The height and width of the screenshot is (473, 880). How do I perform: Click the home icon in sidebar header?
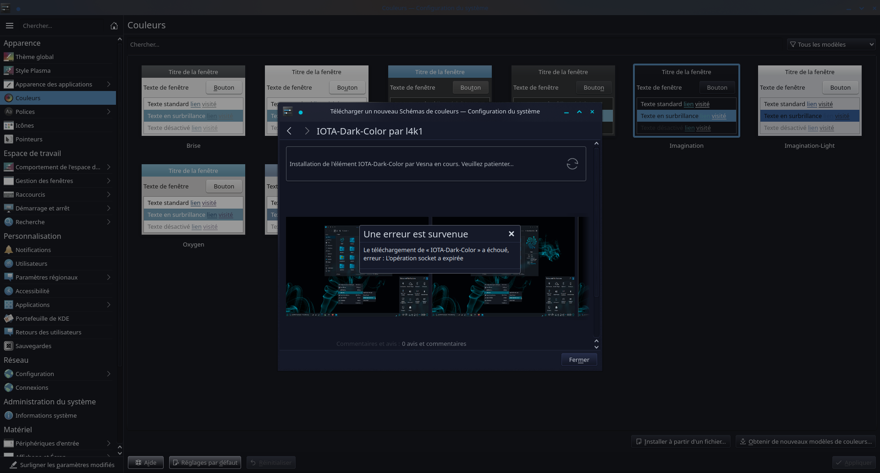[114, 26]
